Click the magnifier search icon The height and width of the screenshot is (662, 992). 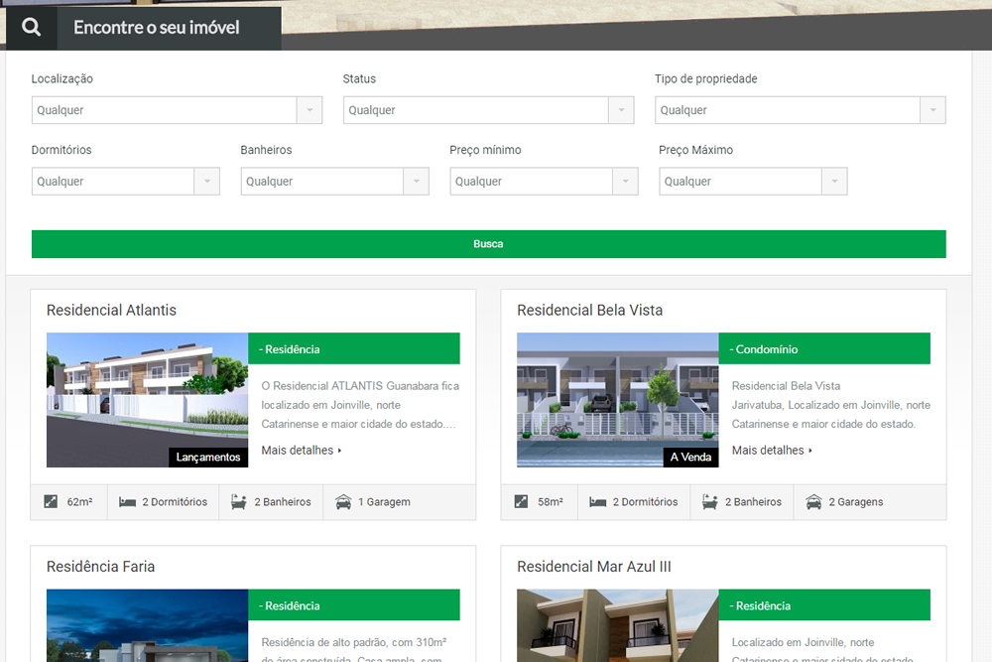click(31, 27)
